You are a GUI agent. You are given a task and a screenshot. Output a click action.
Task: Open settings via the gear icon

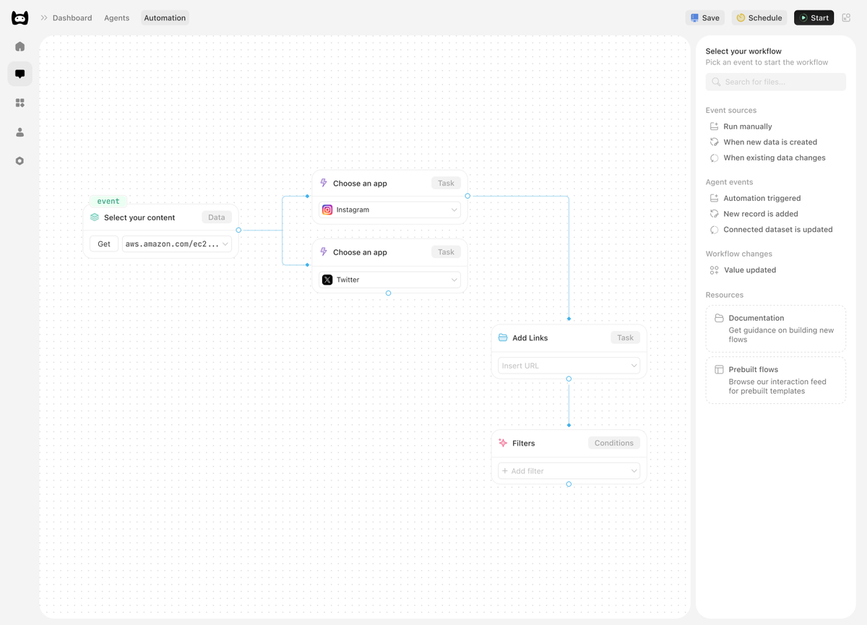[x=20, y=160]
